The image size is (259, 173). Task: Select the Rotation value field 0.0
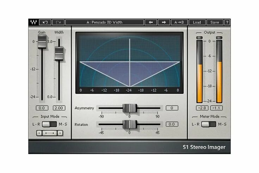(x=172, y=124)
